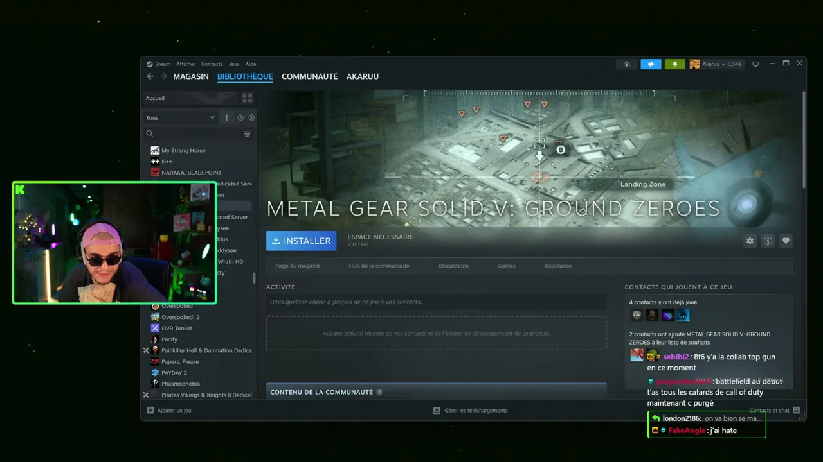Click Gérer les téléchargements
The image size is (823, 462).
click(x=476, y=410)
